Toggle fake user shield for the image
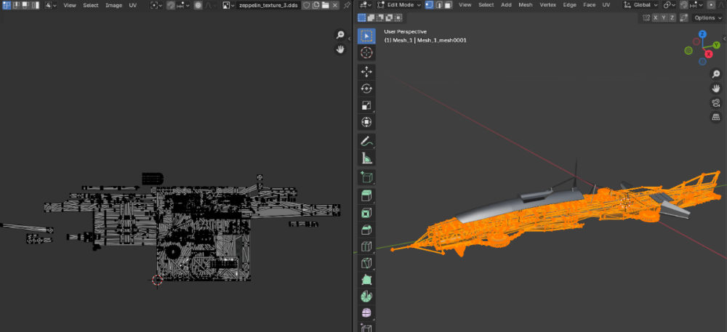 coord(306,5)
